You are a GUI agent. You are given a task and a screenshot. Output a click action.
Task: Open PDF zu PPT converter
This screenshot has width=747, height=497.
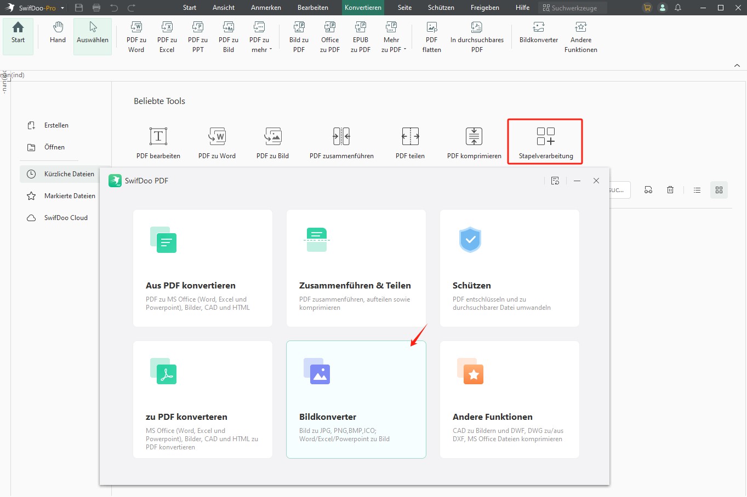point(198,37)
